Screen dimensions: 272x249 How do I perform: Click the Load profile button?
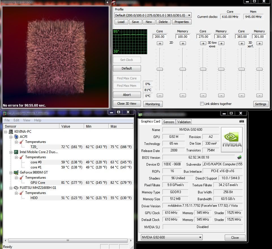[121, 22]
